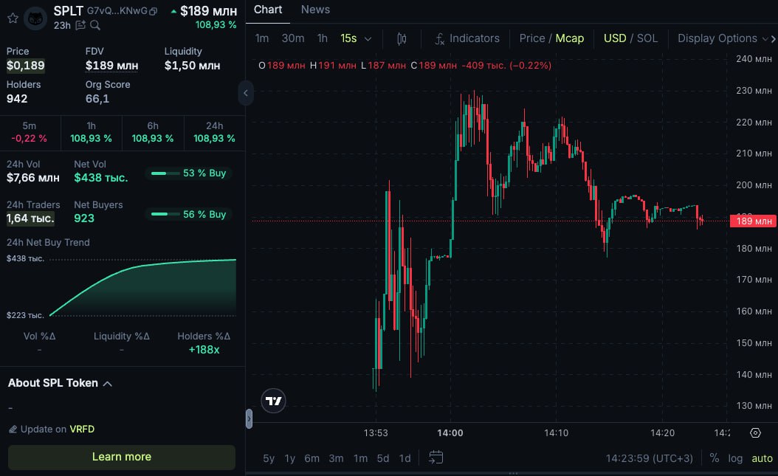Open the VRFD update link
The width and height of the screenshot is (778, 476).
click(82, 430)
